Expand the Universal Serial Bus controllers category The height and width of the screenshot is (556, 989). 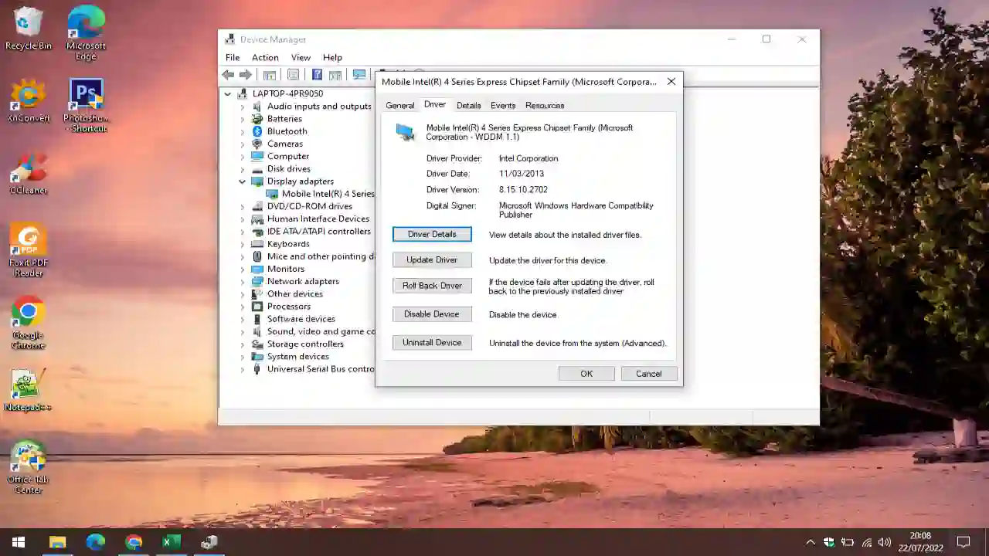pos(242,369)
